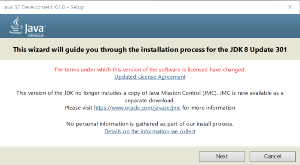Click the wizard heading about JDK 8 Update 301
This screenshot has width=300, height=165.
tap(150, 50)
